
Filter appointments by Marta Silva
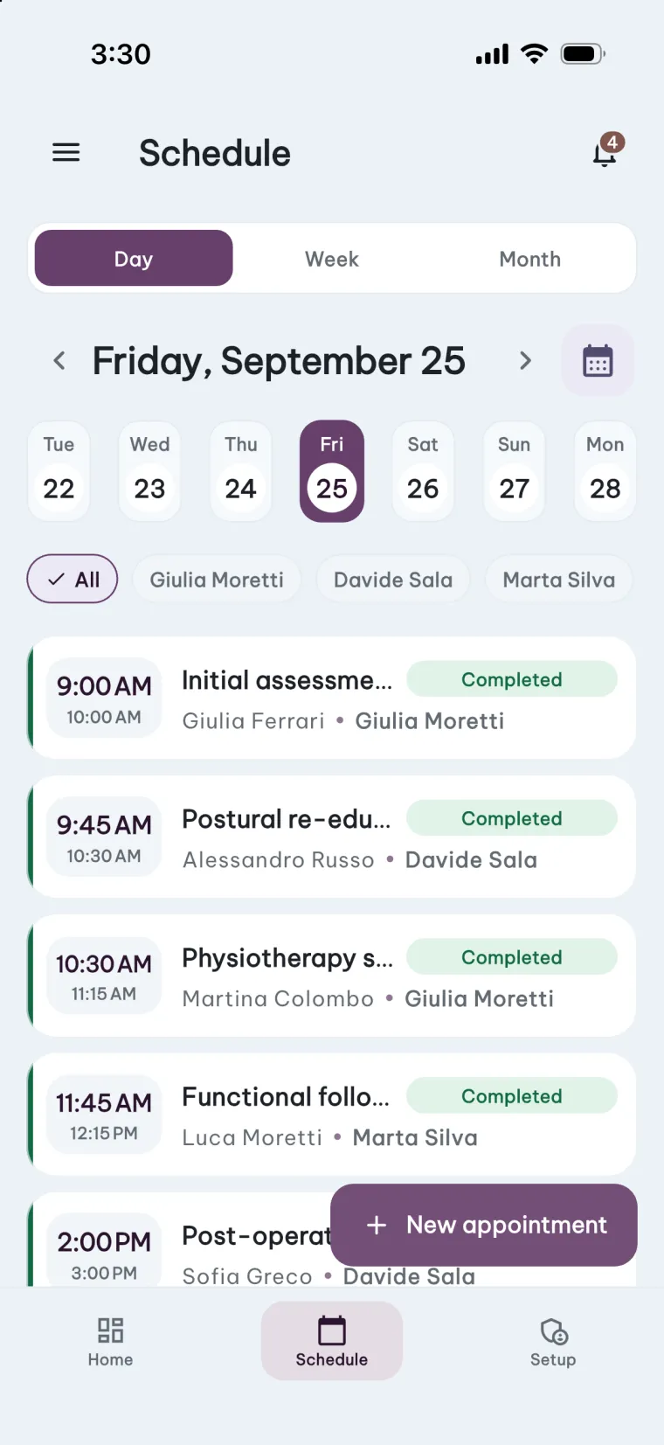click(x=559, y=579)
